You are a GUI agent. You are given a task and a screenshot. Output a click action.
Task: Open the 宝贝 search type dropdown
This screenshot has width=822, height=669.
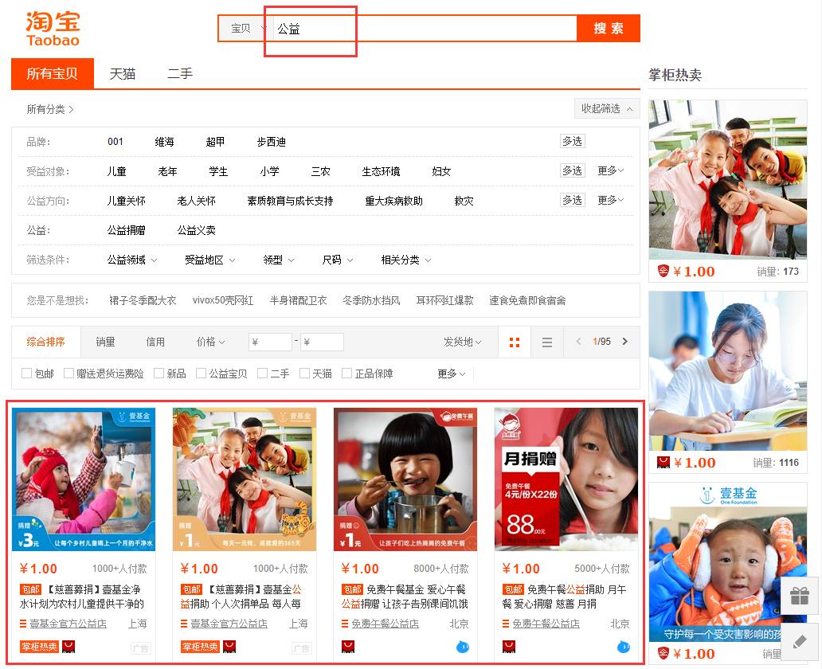click(x=246, y=29)
